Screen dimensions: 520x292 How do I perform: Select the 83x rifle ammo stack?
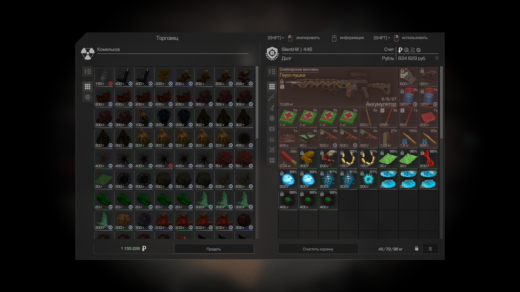[x=428, y=138]
